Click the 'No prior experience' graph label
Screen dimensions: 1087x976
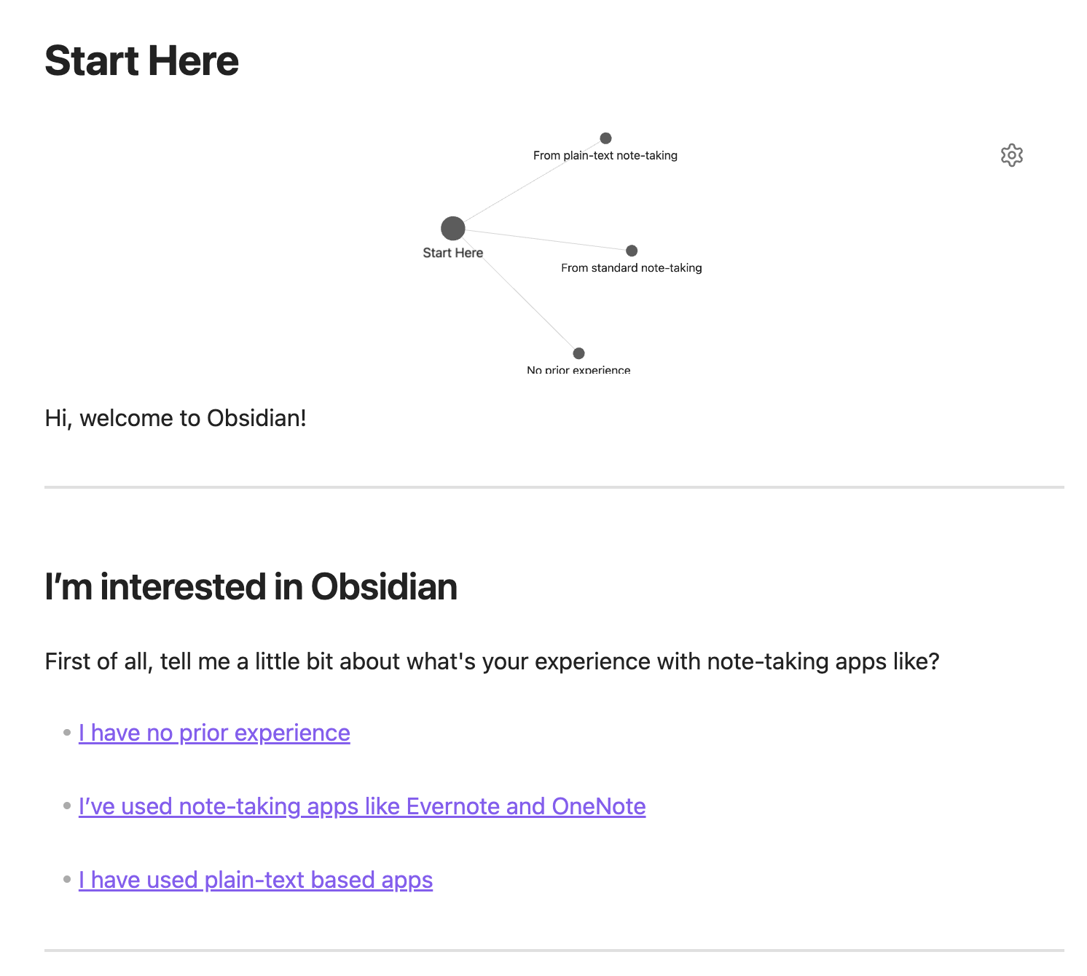tap(578, 369)
